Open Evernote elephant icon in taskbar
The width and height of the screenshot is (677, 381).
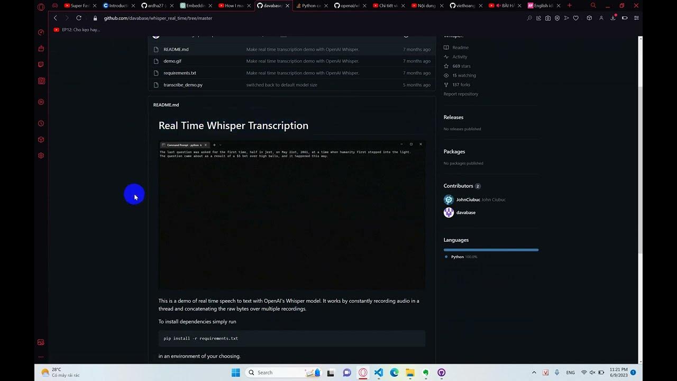pyautogui.click(x=426, y=373)
